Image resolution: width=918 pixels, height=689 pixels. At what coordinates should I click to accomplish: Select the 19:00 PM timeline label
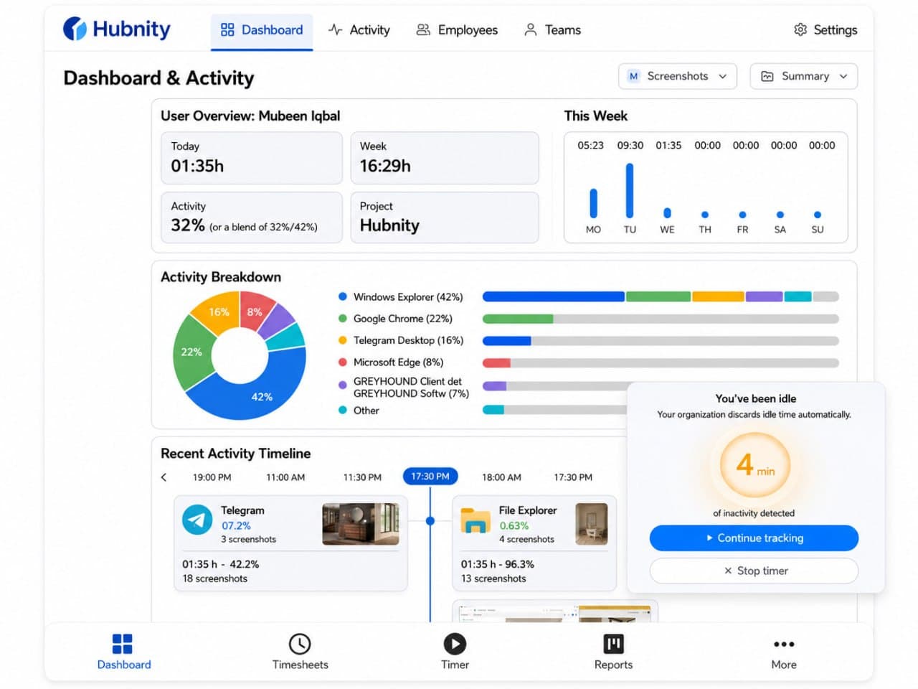click(212, 477)
